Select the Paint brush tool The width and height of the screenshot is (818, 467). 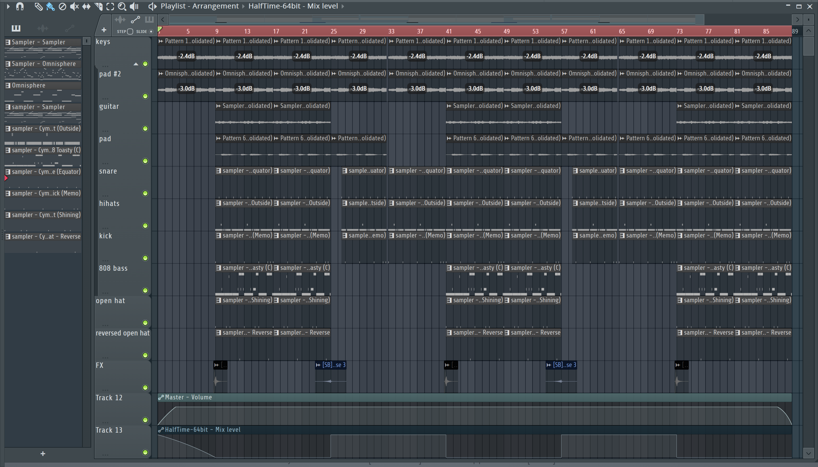pos(50,7)
